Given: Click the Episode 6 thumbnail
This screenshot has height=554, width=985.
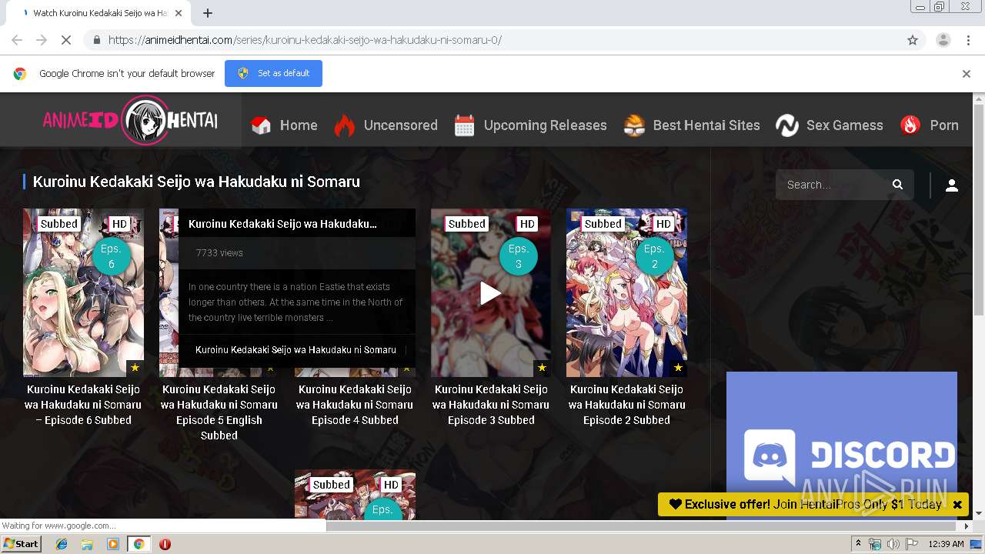Looking at the screenshot, I should coord(83,293).
